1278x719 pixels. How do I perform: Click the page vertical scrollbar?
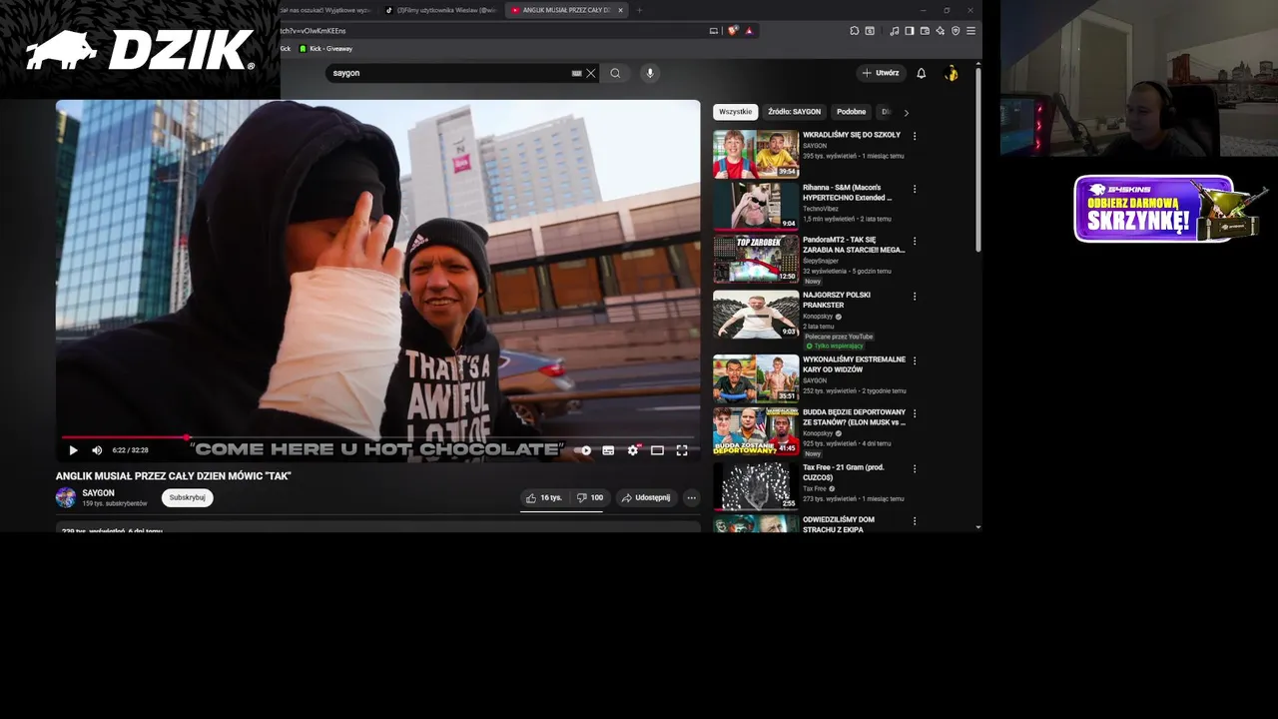point(978,160)
